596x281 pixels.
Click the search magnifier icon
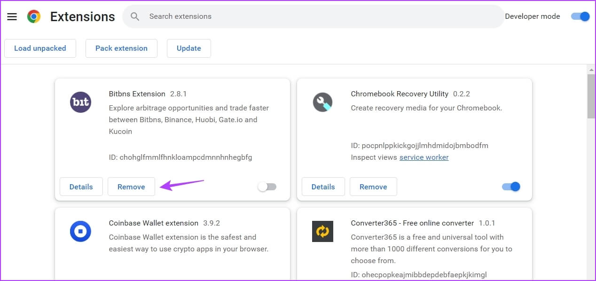pyautogui.click(x=135, y=16)
